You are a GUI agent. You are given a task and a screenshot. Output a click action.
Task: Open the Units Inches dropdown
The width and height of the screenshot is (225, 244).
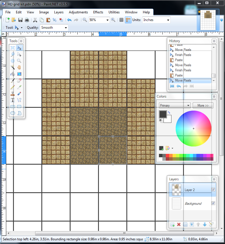(x=168, y=20)
